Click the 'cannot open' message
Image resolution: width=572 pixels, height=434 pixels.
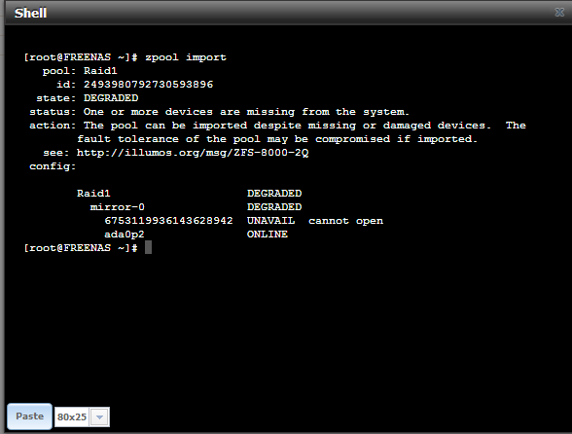click(346, 221)
